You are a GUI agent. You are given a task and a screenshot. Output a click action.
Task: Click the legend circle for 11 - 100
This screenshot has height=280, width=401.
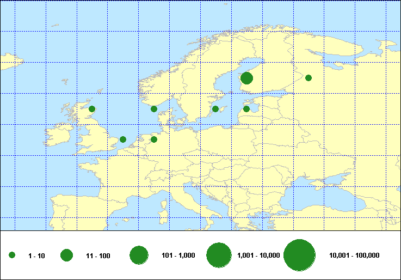67,255
